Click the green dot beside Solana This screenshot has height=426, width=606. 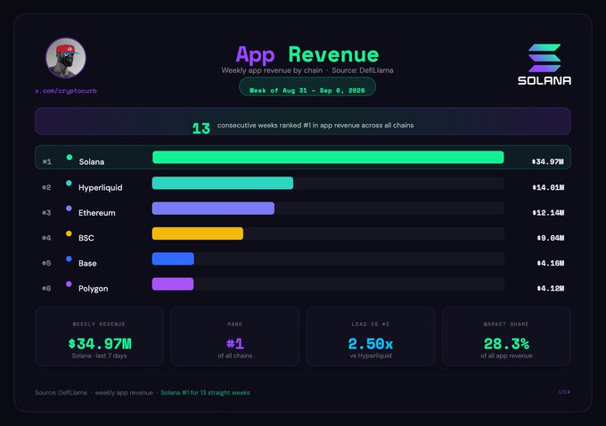tap(70, 158)
